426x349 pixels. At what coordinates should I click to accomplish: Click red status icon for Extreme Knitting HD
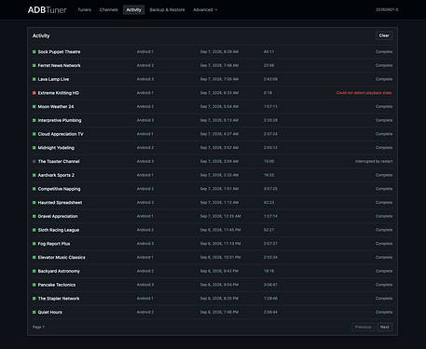tap(34, 93)
